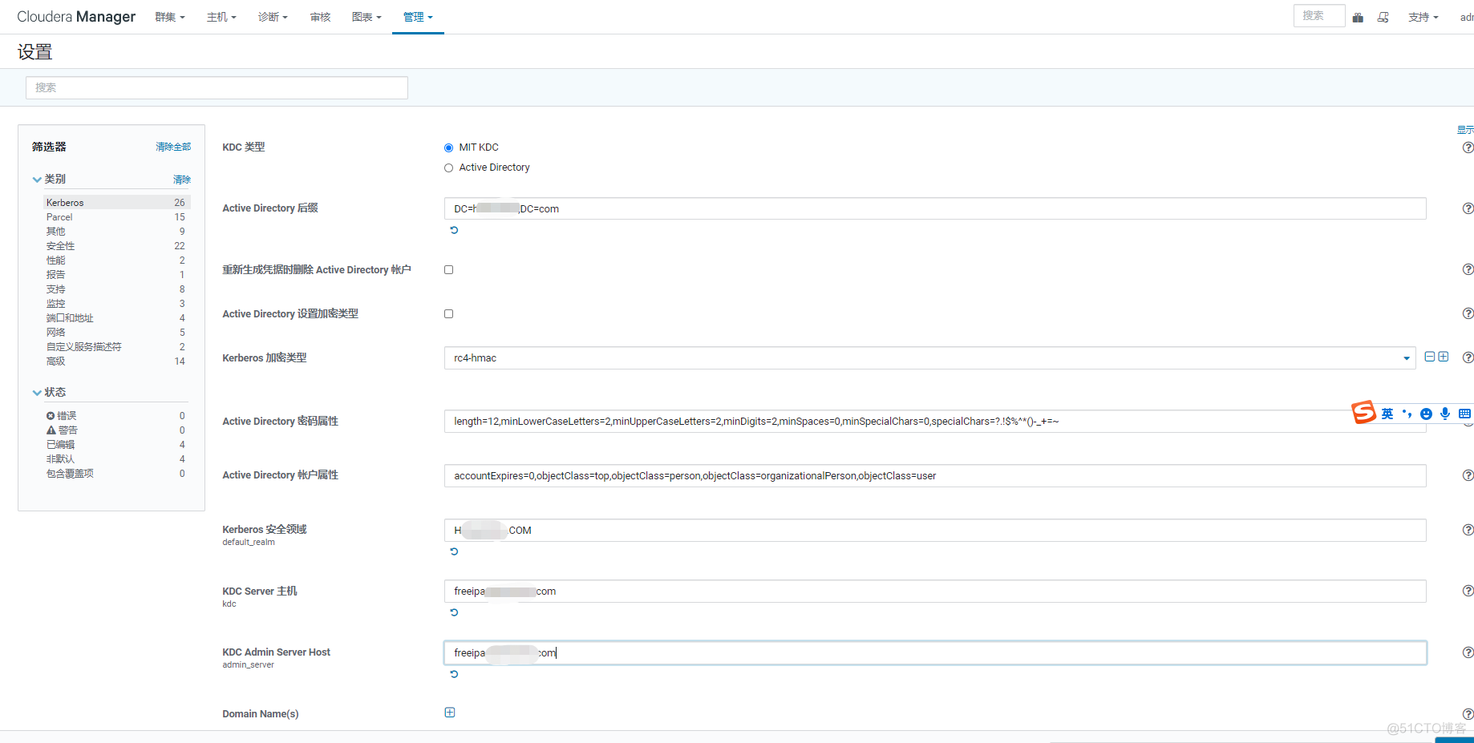Edit KDC Server 主机 field
This screenshot has width=1474, height=743.
[x=935, y=591]
